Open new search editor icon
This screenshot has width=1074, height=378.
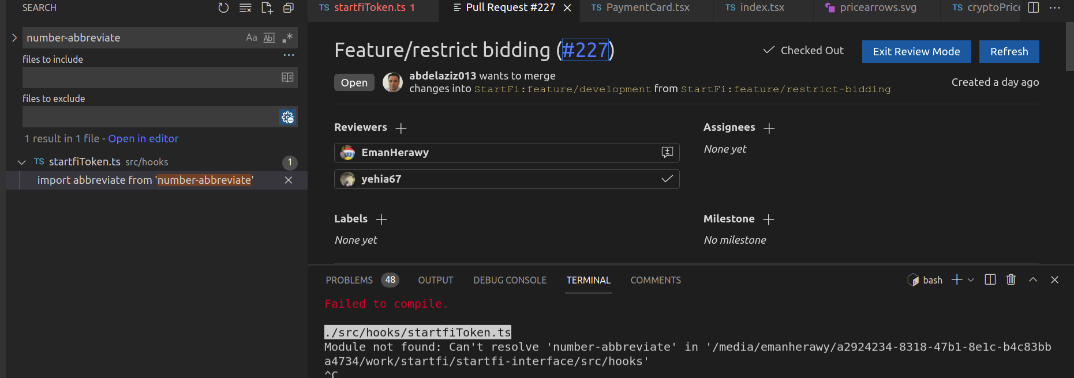(267, 7)
